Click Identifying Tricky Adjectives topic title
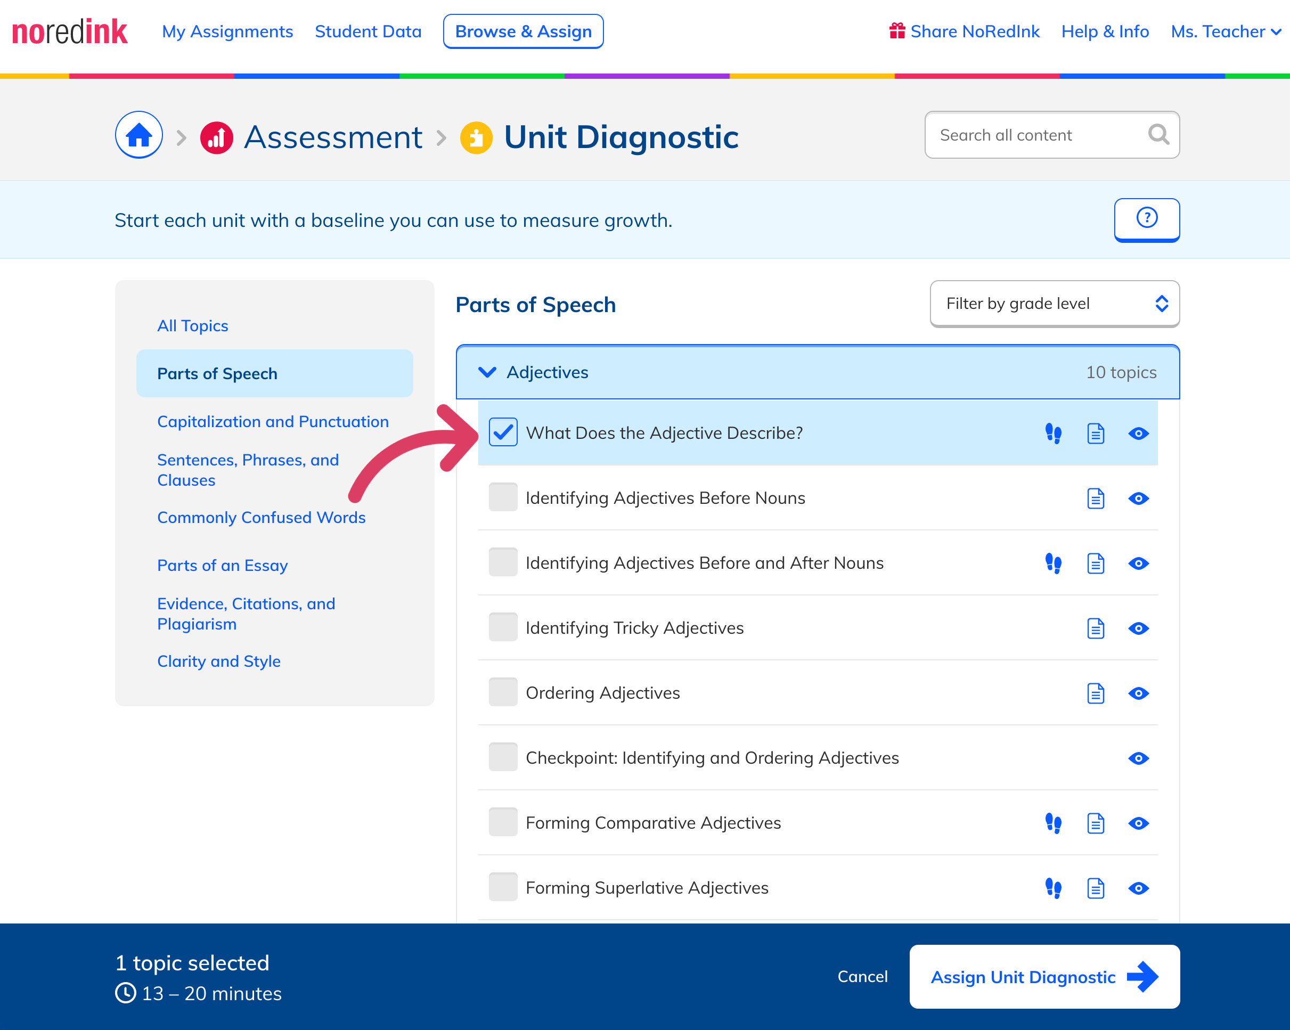 coord(634,627)
